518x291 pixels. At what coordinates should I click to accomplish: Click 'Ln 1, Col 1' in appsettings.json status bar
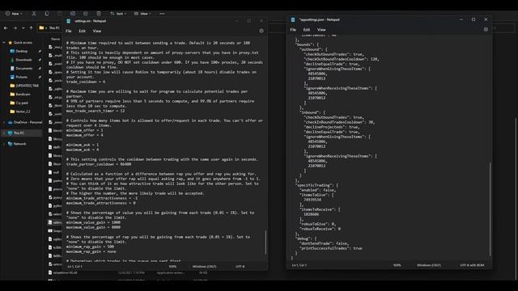pyautogui.click(x=299, y=265)
